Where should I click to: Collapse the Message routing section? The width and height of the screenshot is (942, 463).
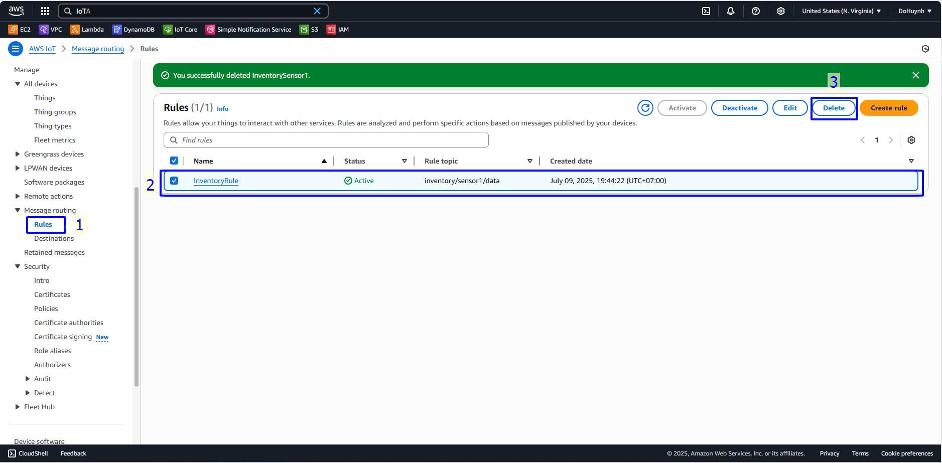(18, 210)
